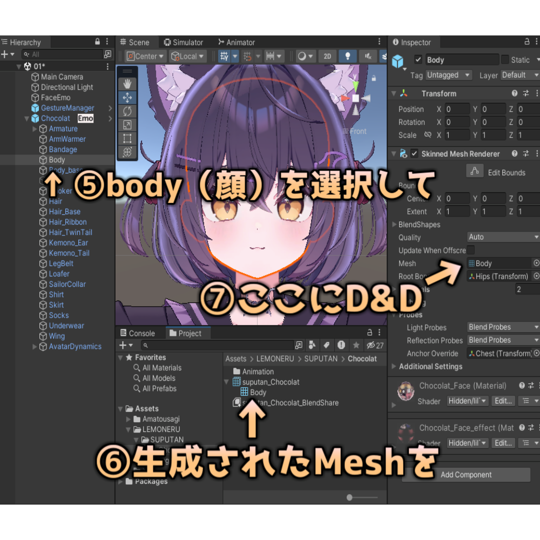540x540 pixels.
Task: Switch to the Scene tab
Action: [134, 42]
